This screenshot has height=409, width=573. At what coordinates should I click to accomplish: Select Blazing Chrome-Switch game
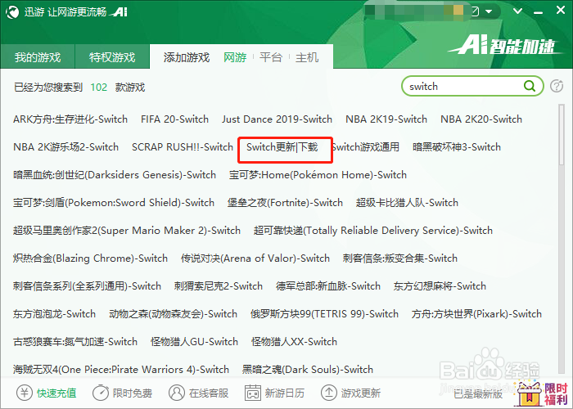90,258
